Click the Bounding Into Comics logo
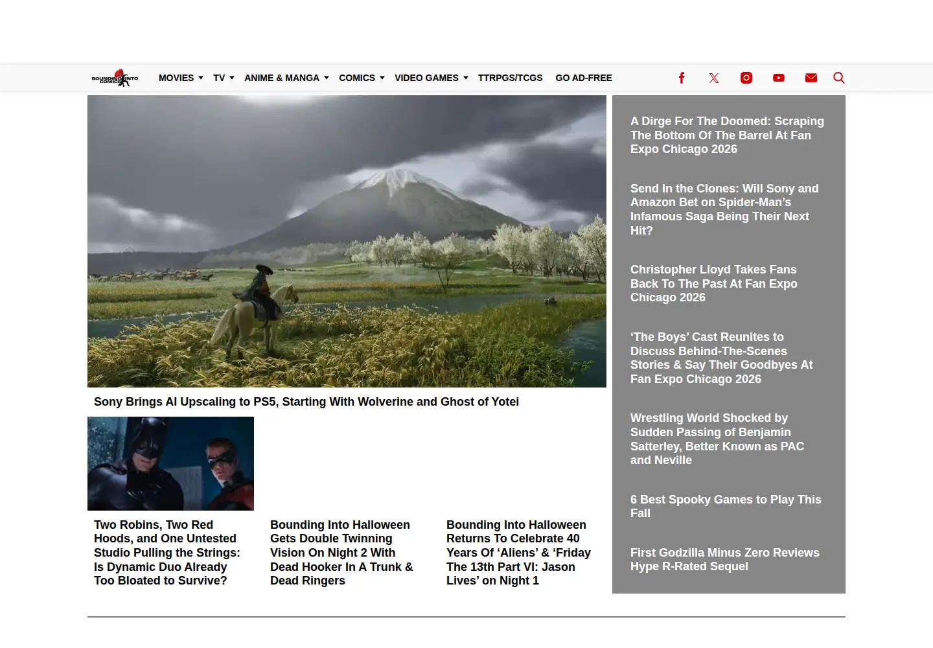This screenshot has width=933, height=648. 115,78
